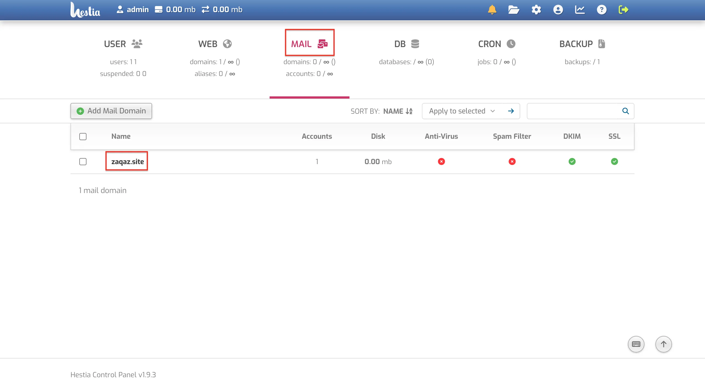Click the logout icon
This screenshot has width=705, height=391.
(x=623, y=10)
